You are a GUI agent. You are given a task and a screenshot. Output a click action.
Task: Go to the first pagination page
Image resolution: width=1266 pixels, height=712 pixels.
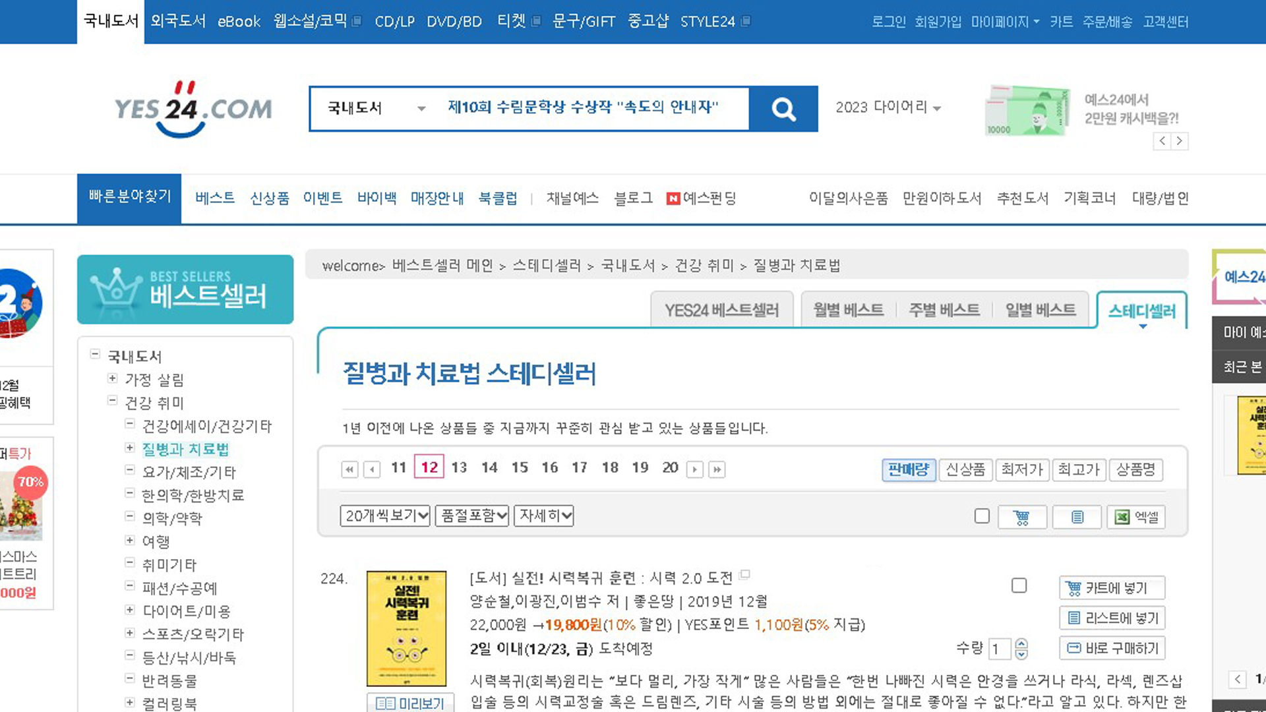[x=349, y=469]
